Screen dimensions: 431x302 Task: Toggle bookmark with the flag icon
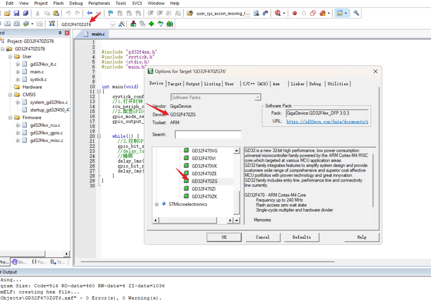(x=110, y=13)
